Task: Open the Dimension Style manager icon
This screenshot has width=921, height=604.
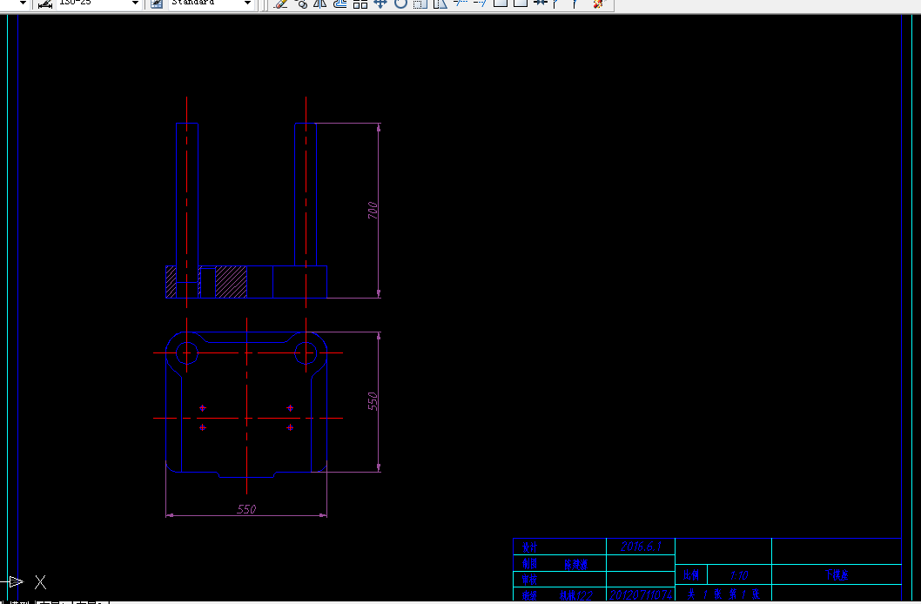Action: (x=45, y=3)
